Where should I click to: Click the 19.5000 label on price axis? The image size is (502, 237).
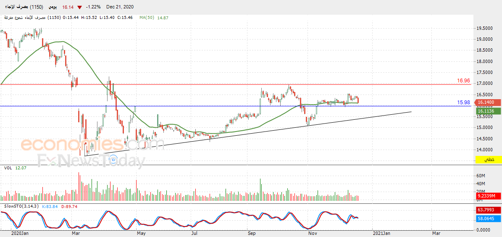[484, 28]
